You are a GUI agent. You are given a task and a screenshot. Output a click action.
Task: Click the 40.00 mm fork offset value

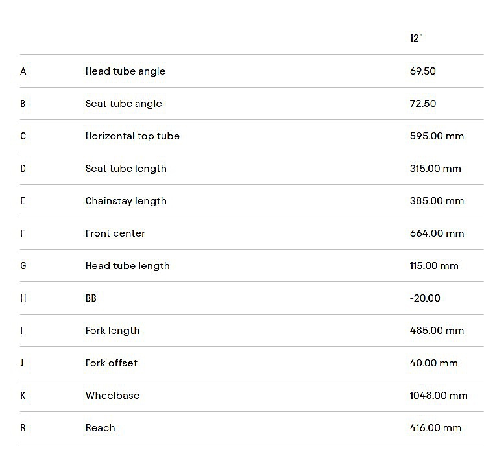point(434,363)
